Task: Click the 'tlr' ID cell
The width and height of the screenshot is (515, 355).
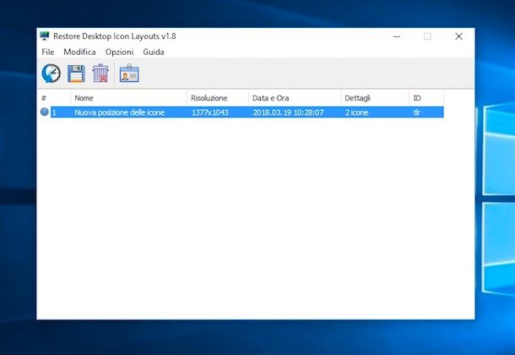Action: click(416, 112)
